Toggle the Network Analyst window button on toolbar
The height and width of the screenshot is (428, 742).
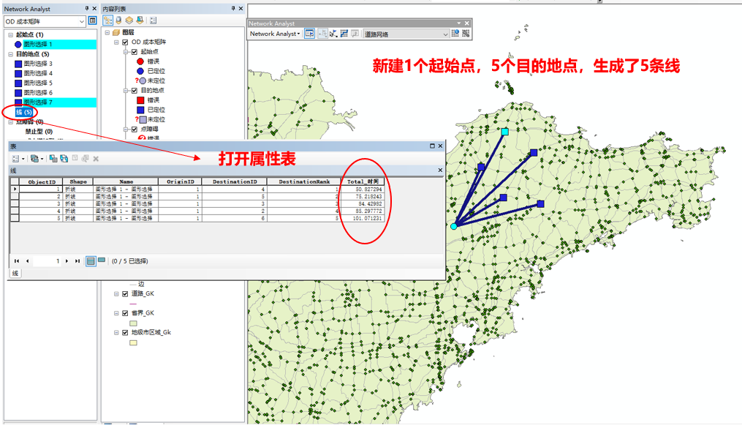(309, 34)
